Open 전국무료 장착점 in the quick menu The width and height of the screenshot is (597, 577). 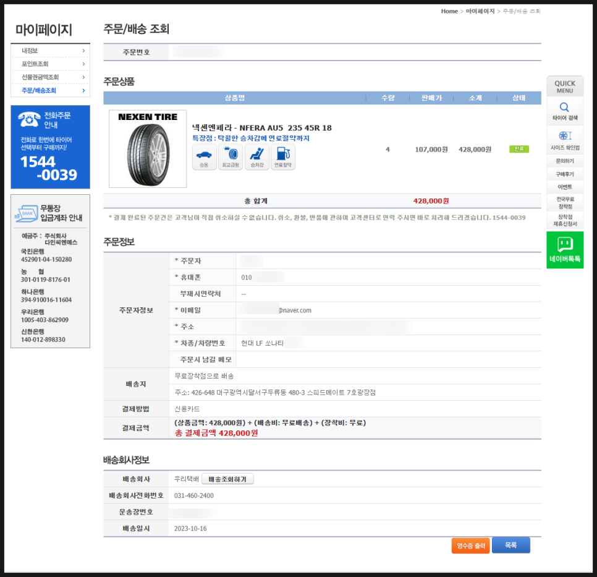click(x=565, y=203)
